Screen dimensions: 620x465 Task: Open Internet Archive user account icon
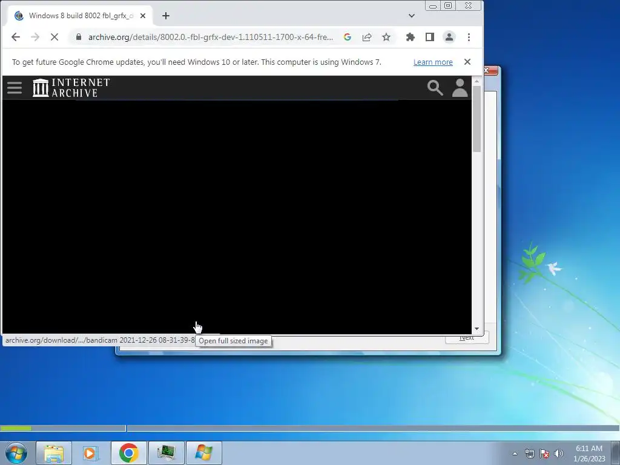[x=460, y=88]
